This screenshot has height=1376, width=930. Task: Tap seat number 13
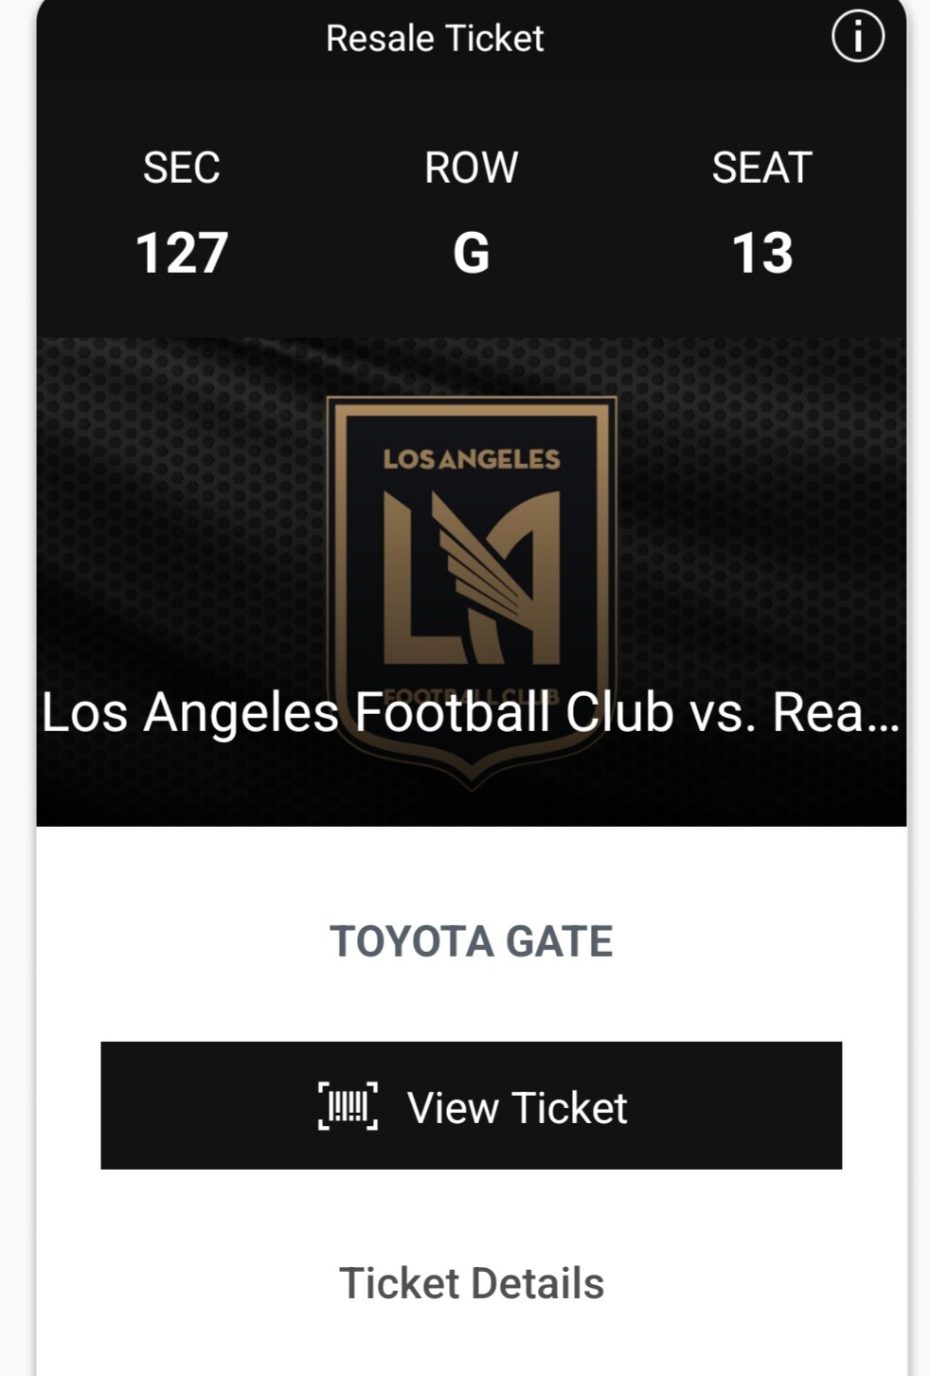[x=761, y=254]
